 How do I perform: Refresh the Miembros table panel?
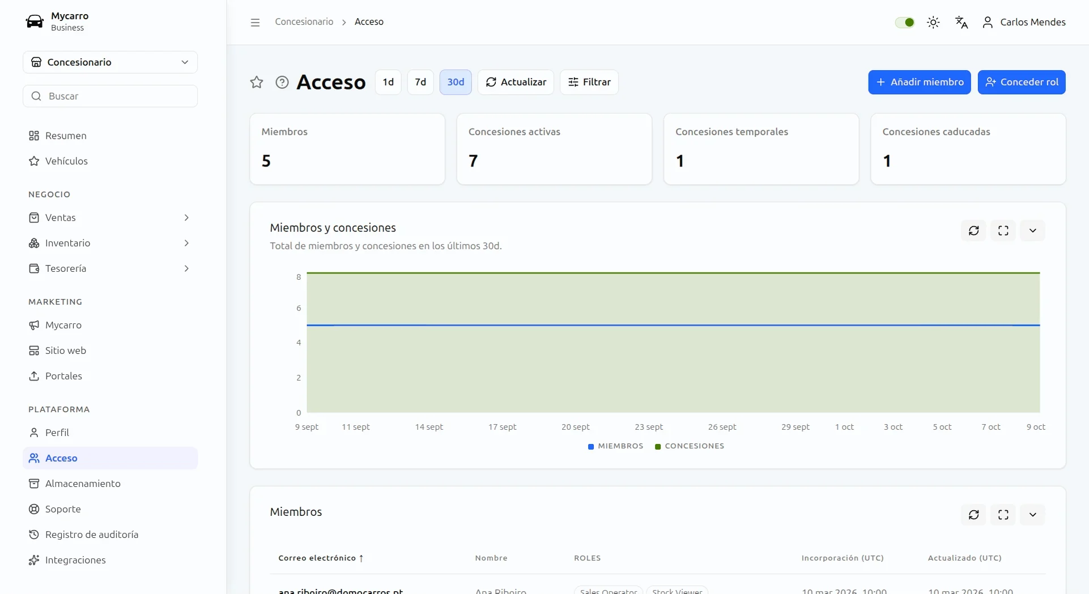click(974, 515)
